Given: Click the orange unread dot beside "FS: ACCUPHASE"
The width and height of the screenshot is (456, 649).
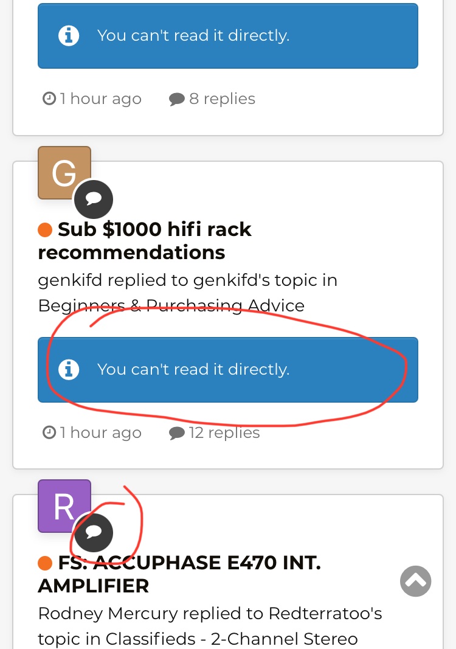Looking at the screenshot, I should [44, 563].
